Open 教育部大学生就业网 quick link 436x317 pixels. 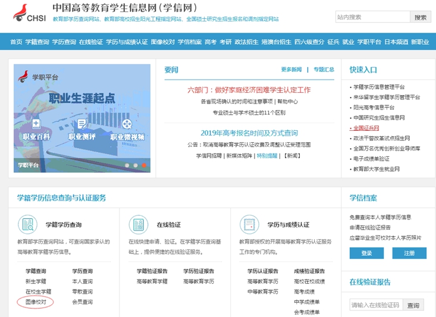pos(376,169)
